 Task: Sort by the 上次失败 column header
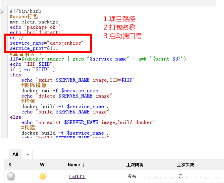[x=185, y=165]
